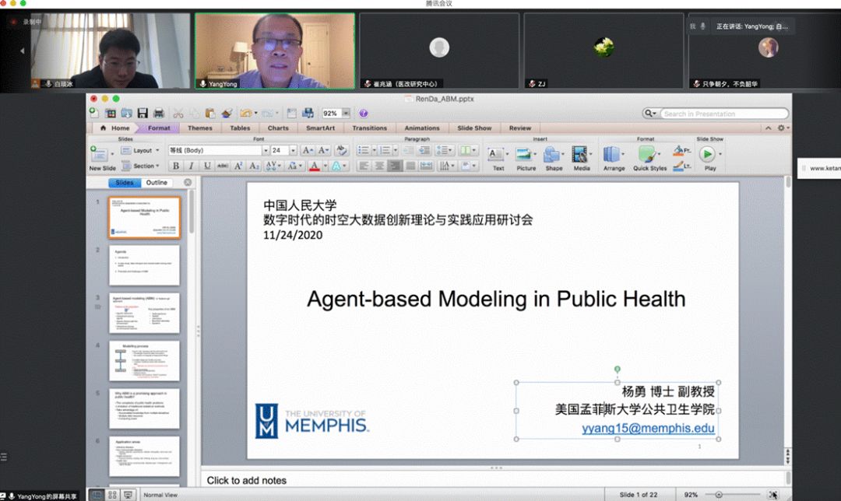Select slide 3 thumbnail in sidebar
Image resolution: width=841 pixels, height=501 pixels.
point(144,313)
